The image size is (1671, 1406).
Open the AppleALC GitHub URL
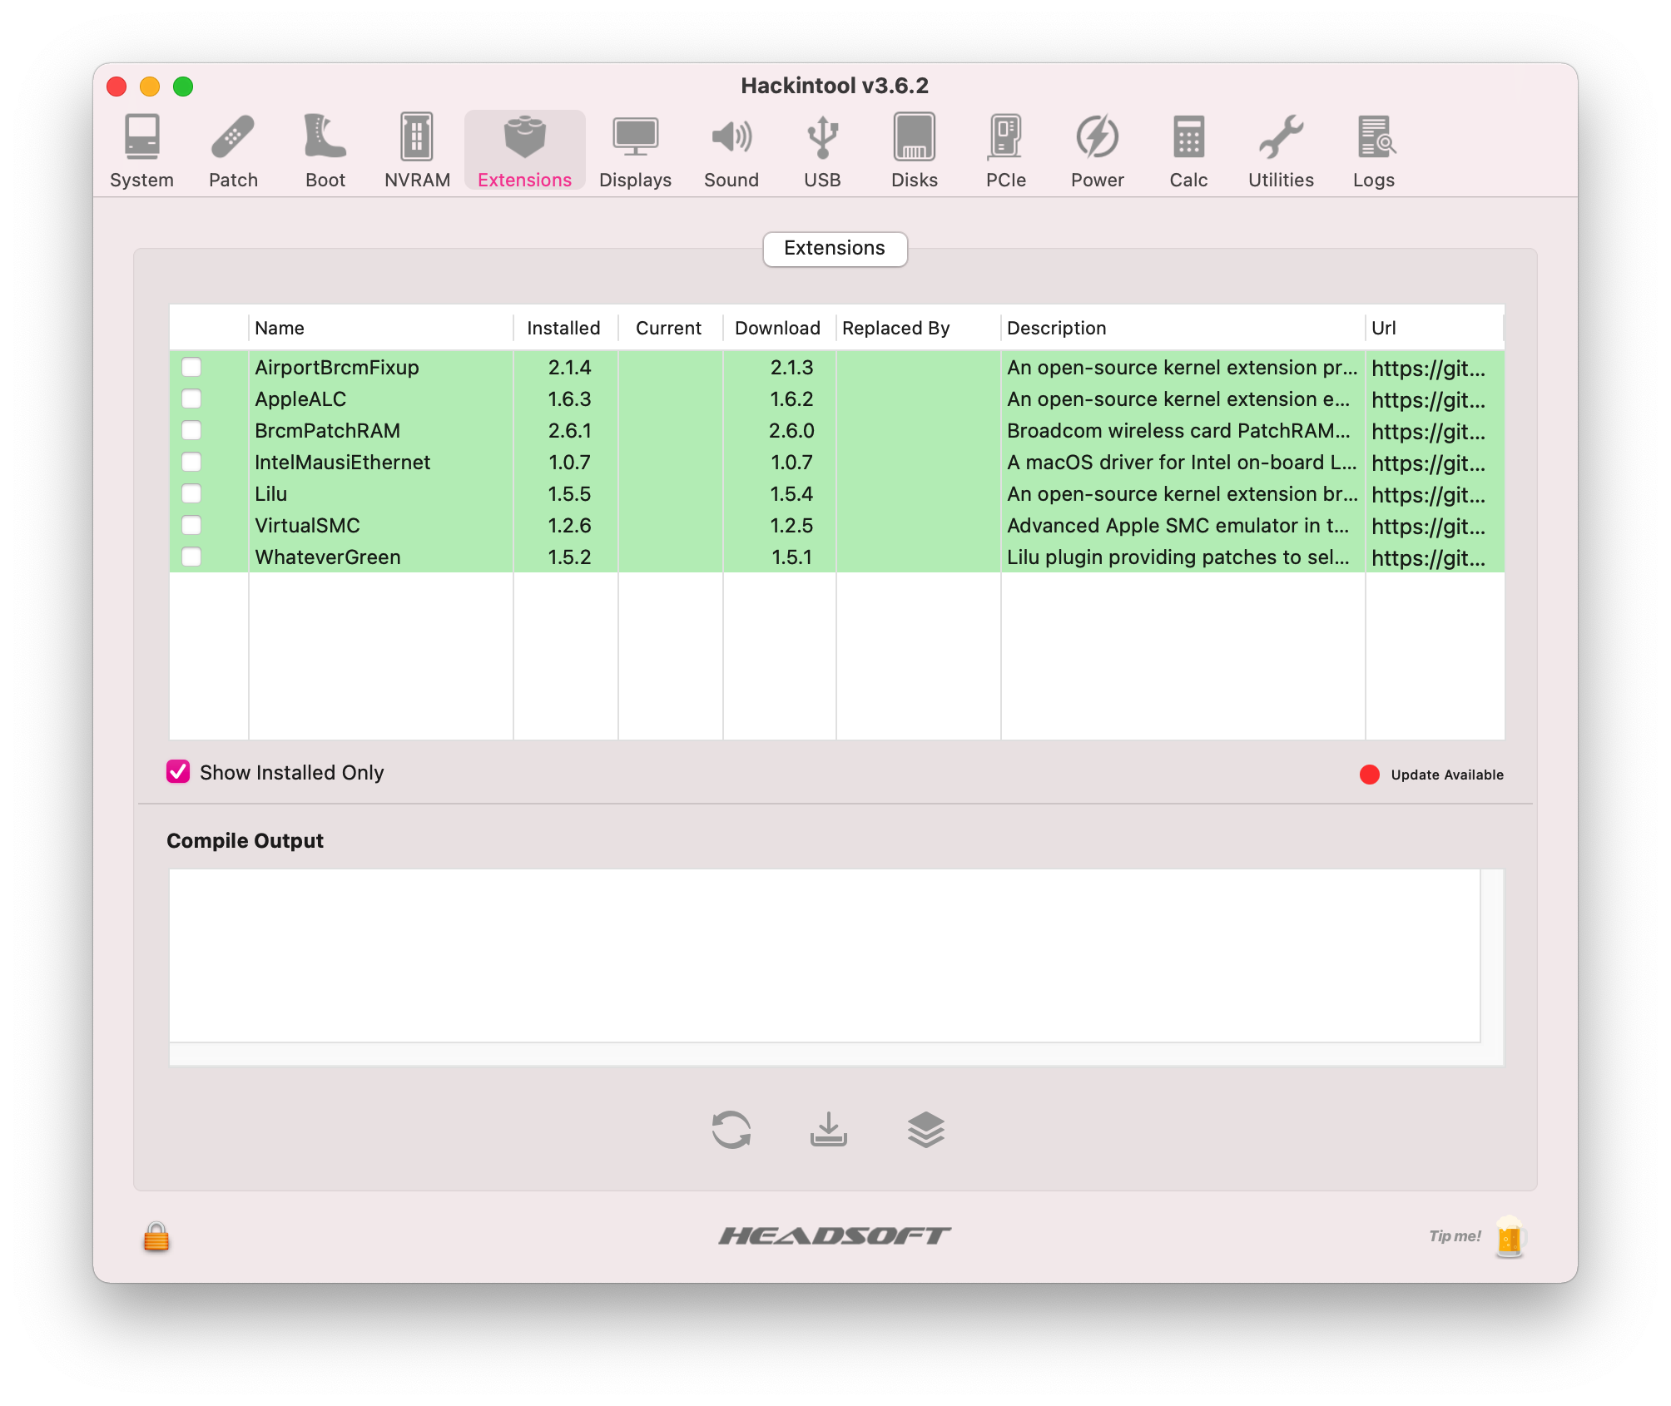pos(1428,400)
